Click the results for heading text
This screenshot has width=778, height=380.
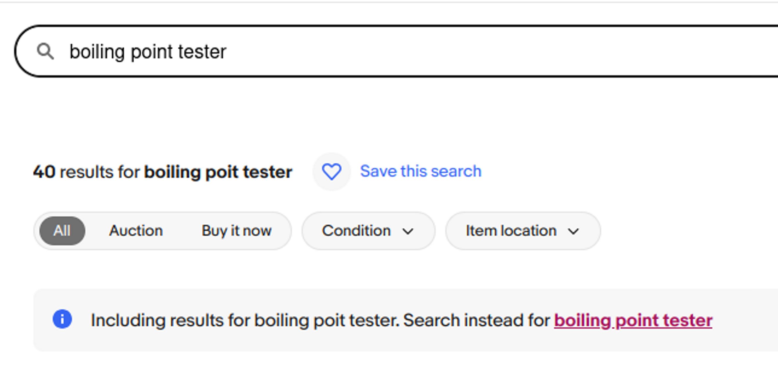(100, 172)
